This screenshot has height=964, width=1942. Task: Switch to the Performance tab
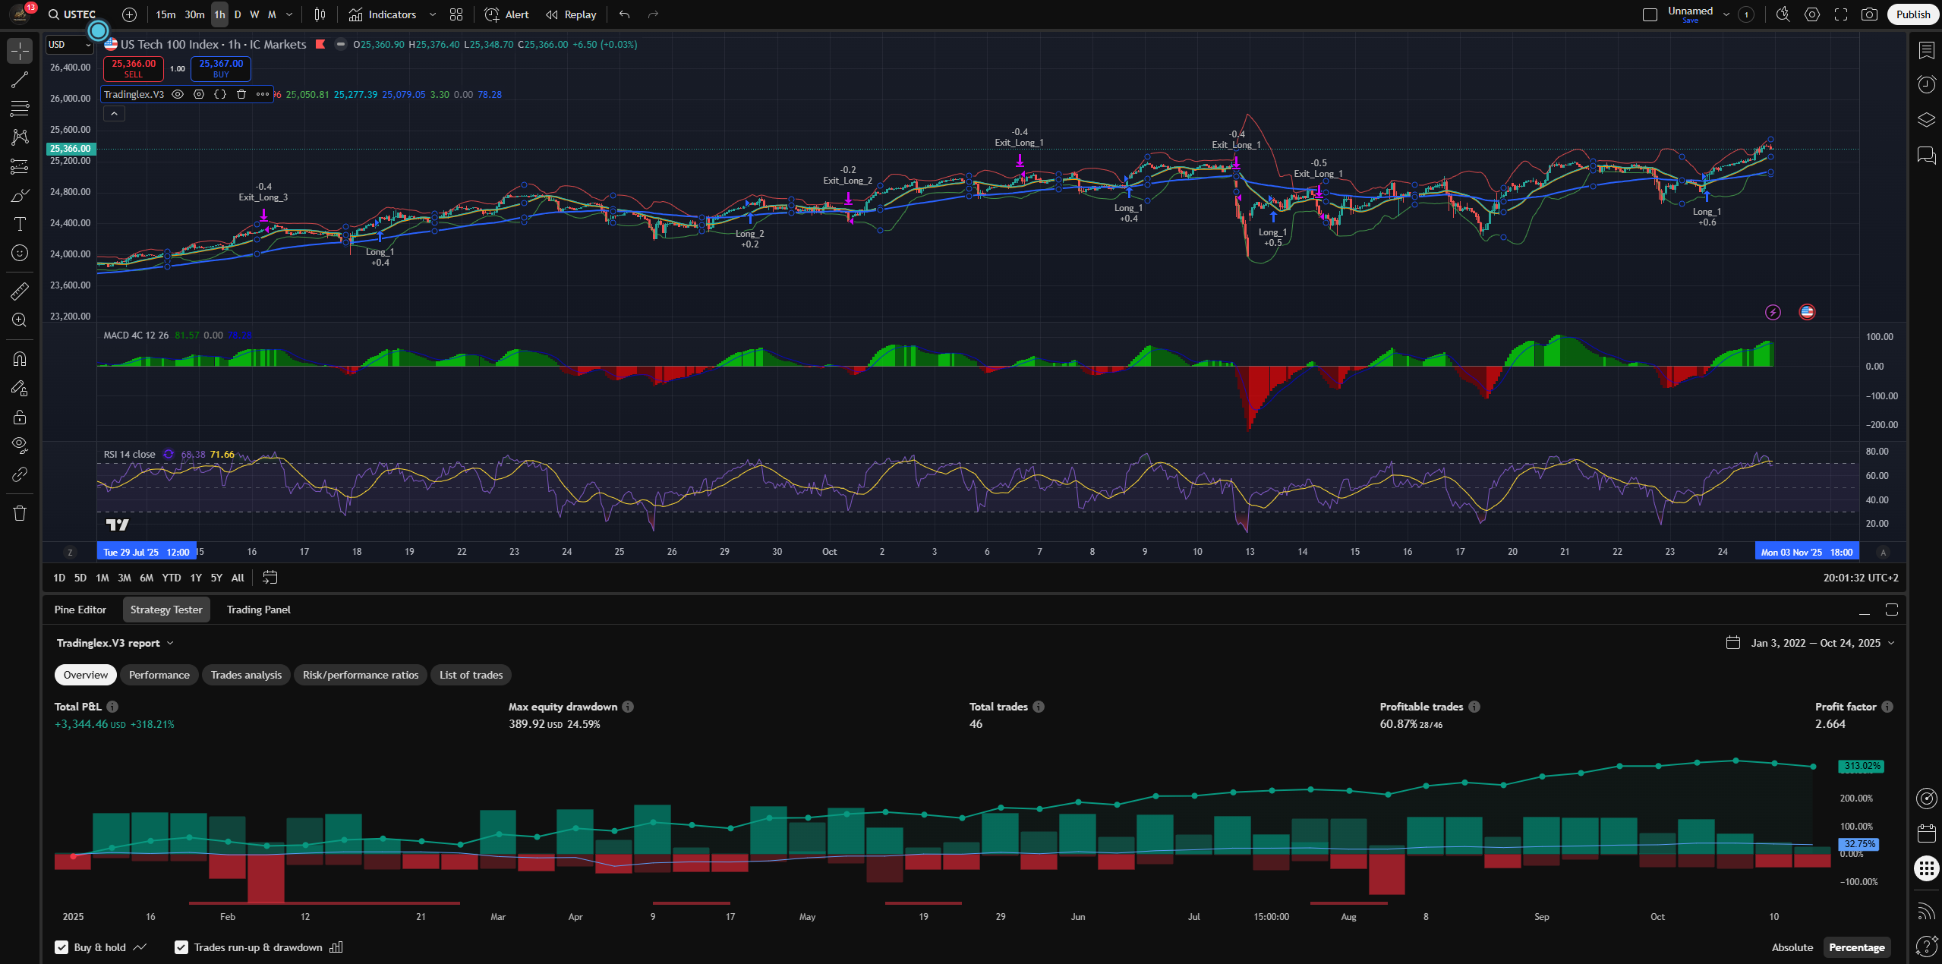pos(159,675)
